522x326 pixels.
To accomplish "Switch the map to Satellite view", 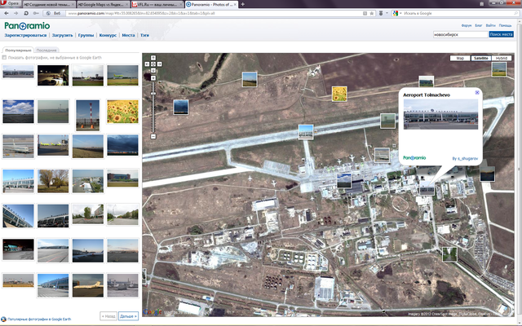I will pos(481,59).
